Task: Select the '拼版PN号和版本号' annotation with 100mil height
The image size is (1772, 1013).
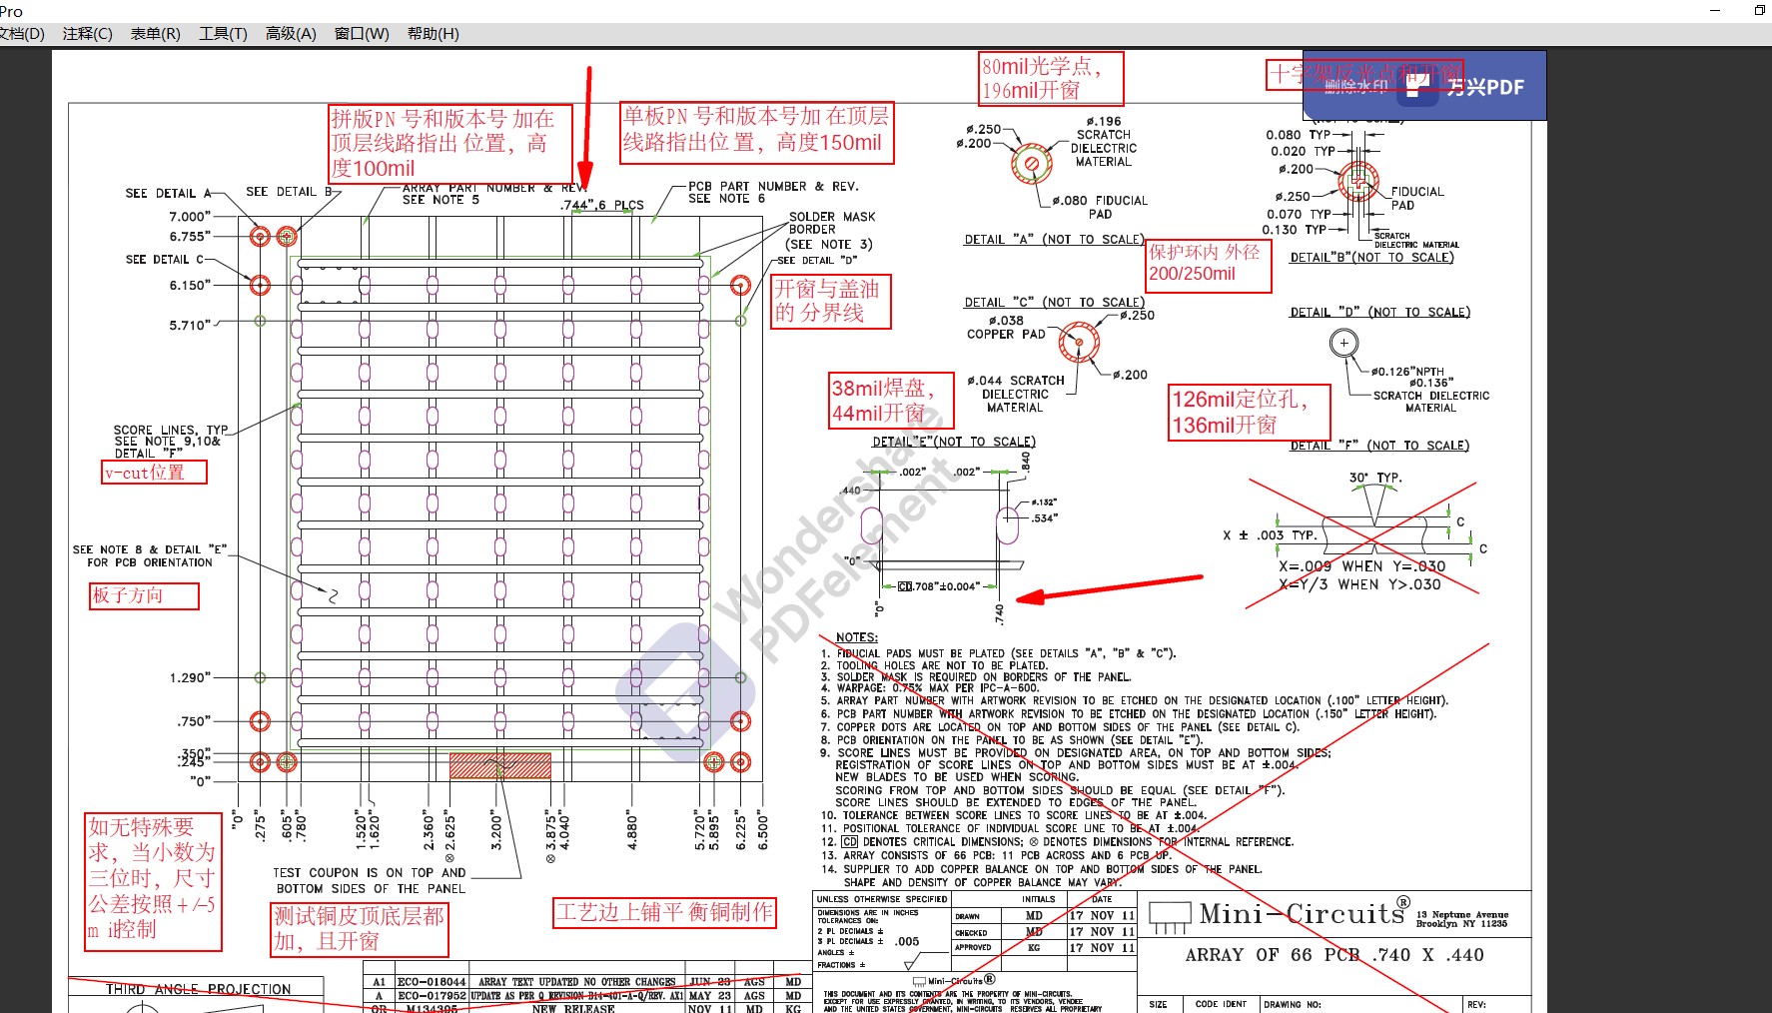Action: (450, 144)
